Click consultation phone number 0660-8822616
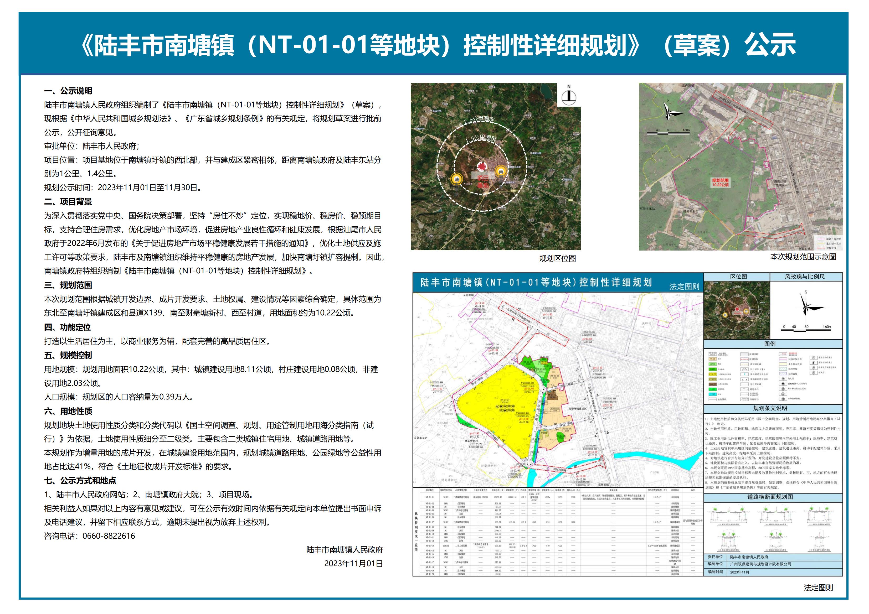 point(109,536)
